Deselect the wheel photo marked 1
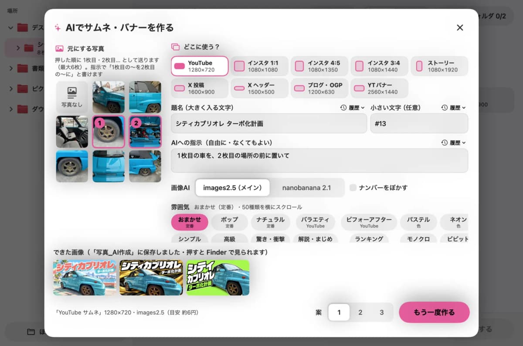Screen dimensions: 523x346 109,132
